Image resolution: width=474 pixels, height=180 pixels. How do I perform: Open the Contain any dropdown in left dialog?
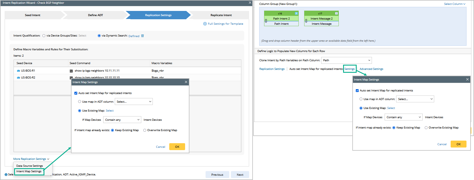click(x=122, y=120)
